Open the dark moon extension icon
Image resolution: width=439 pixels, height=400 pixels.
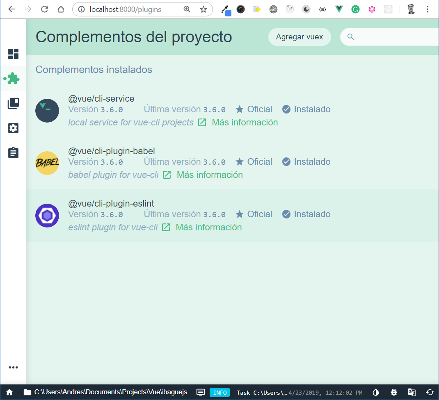coord(306,9)
